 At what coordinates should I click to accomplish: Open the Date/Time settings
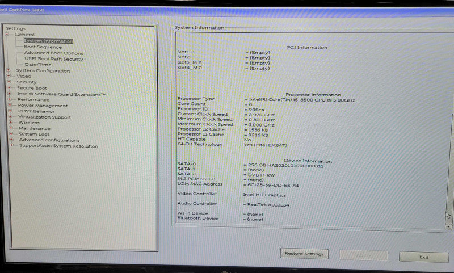[x=38, y=65]
